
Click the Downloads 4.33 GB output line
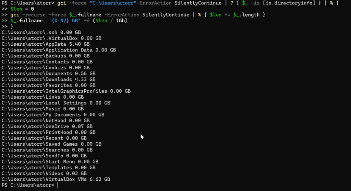[x=49, y=79]
